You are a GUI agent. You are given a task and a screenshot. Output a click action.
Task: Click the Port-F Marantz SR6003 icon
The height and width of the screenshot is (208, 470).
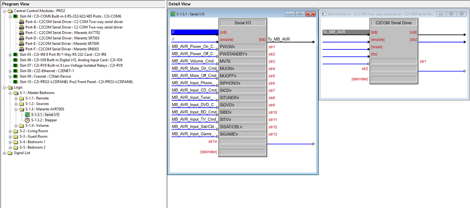tap(22, 49)
